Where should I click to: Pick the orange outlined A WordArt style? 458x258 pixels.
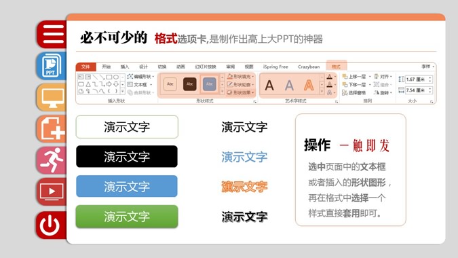[309, 86]
